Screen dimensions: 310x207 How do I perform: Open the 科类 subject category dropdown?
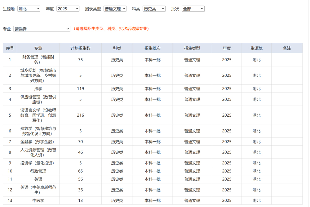click(154, 9)
